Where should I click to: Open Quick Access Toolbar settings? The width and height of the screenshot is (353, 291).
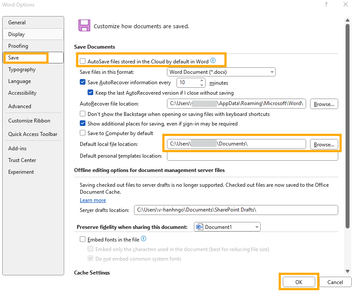33,134
